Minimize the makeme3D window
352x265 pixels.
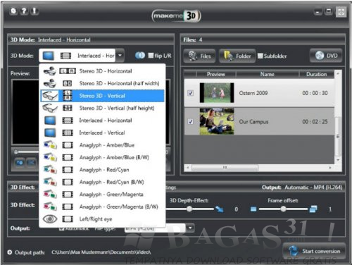tap(318, 11)
